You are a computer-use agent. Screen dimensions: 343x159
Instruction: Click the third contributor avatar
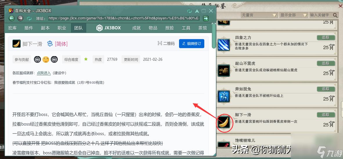(54, 59)
